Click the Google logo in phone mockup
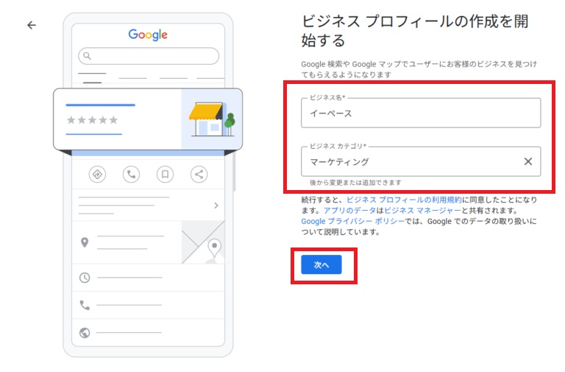The width and height of the screenshot is (565, 372). pyautogui.click(x=148, y=35)
